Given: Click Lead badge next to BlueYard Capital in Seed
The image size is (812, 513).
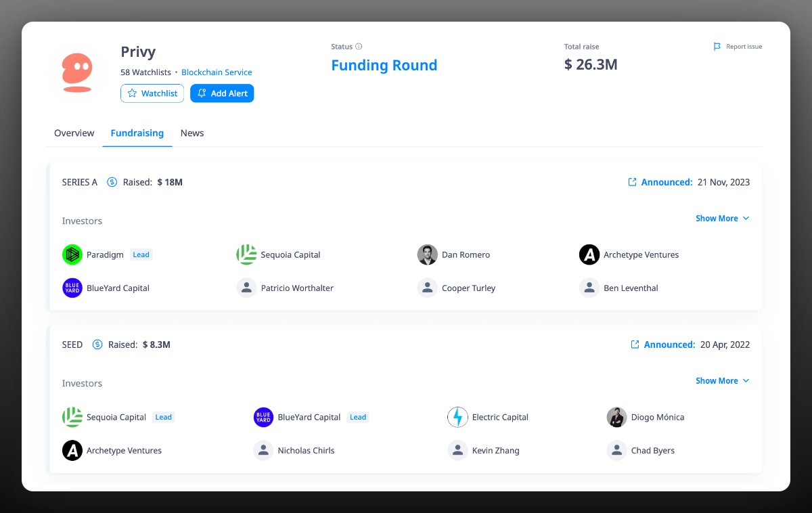Looking at the screenshot, I should pos(358,417).
